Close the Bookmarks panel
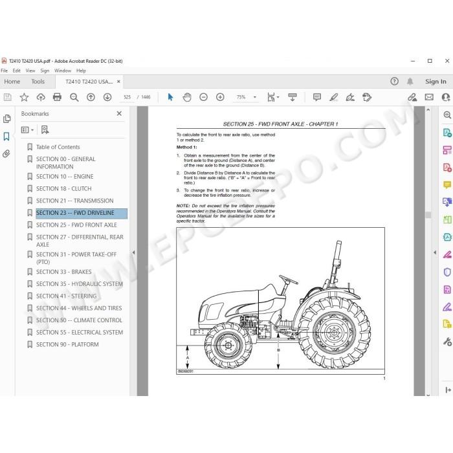Screen dimensions: 453x453 click(119, 113)
